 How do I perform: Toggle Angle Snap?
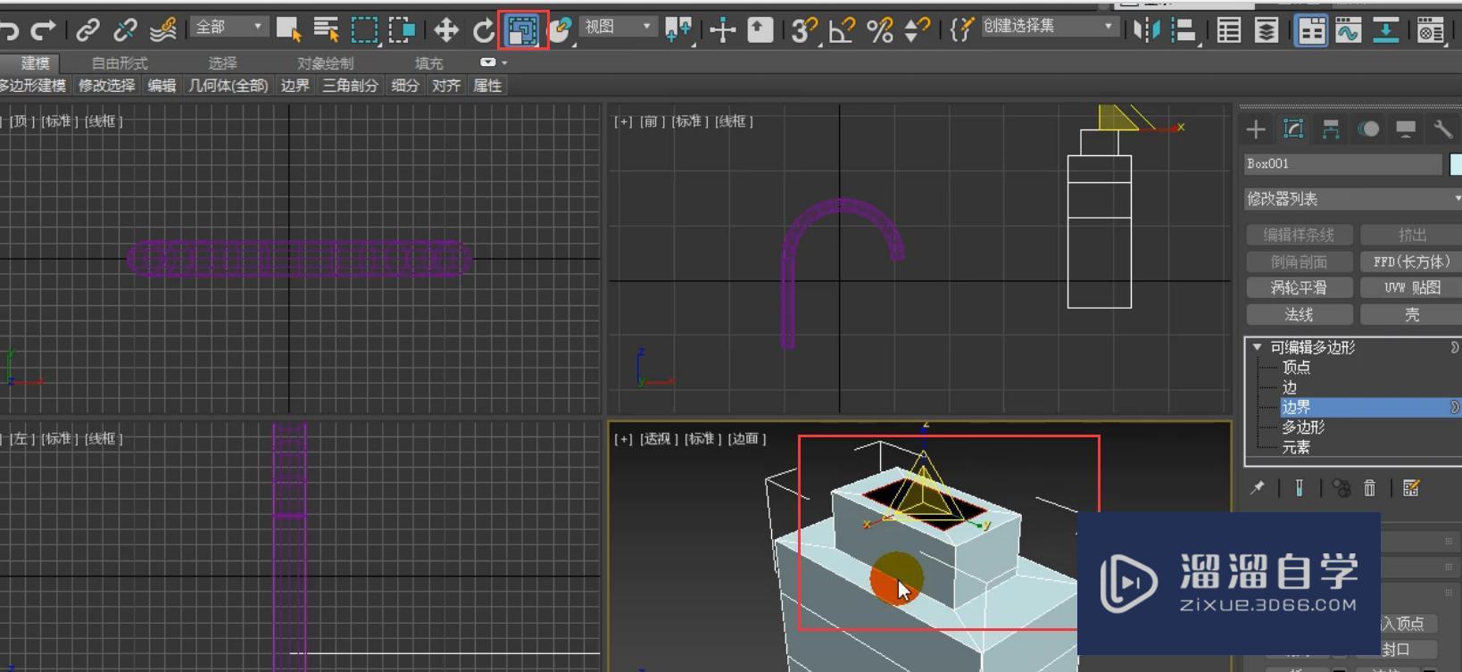(842, 31)
